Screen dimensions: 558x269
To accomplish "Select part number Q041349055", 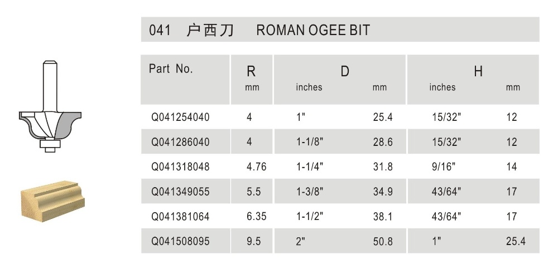I will (x=180, y=192).
